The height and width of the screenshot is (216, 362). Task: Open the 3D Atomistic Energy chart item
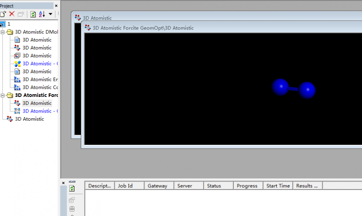coord(39,79)
